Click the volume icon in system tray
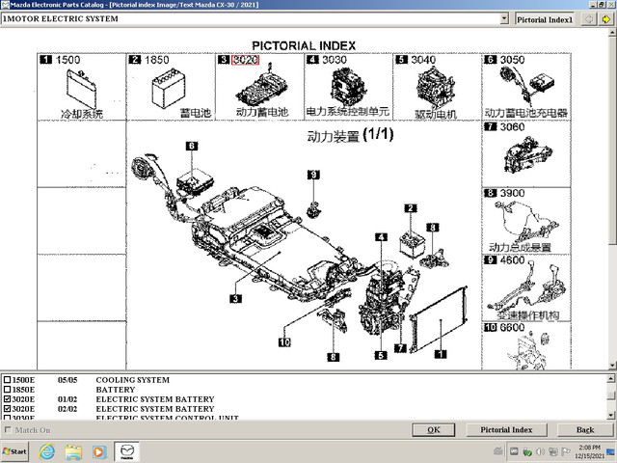Viewport: 617px width, 463px height. (x=541, y=451)
